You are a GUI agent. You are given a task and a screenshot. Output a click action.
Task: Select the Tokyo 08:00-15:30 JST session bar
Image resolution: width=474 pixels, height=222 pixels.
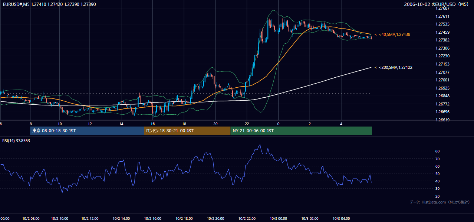[87, 131]
